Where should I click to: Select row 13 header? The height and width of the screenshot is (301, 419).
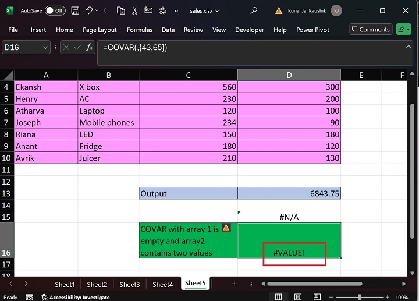tap(6, 193)
